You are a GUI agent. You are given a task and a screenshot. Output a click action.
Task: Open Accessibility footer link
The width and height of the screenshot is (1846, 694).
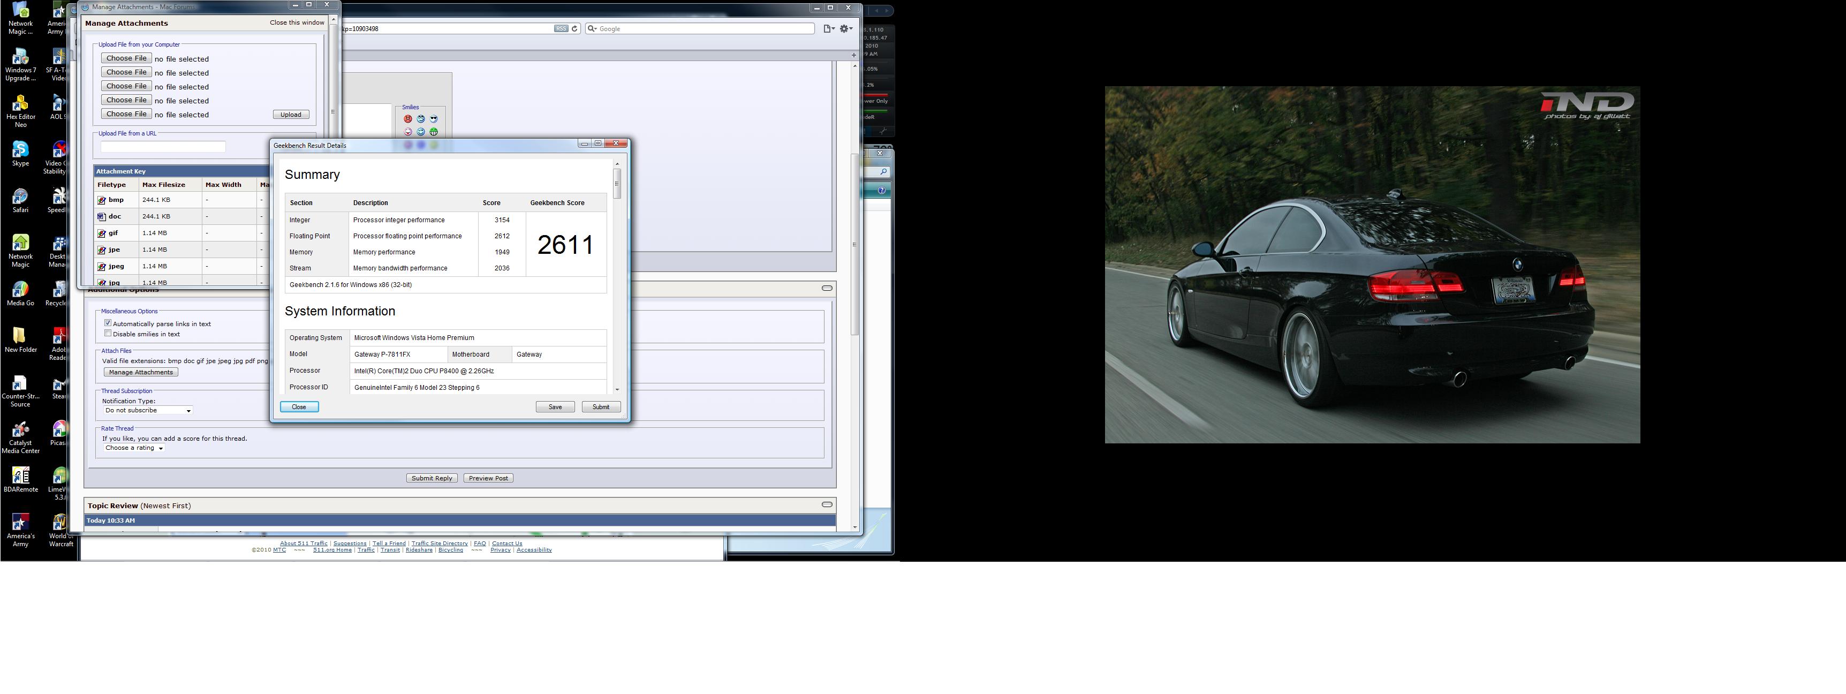tap(534, 550)
